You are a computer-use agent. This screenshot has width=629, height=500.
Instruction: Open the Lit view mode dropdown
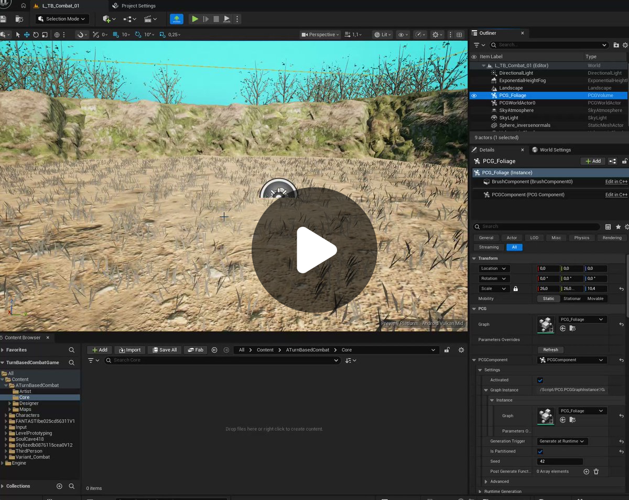pos(383,35)
